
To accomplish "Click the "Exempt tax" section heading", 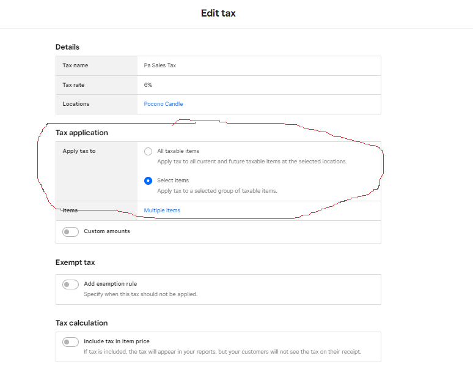I will click(x=75, y=262).
